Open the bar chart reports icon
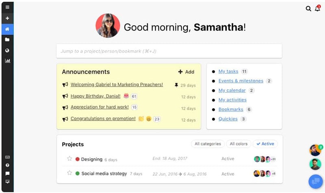The image size is (325, 193). point(7,60)
